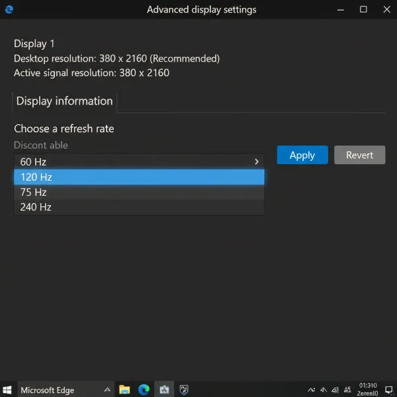Screen dimensions: 397x397
Task: Click the Microsoft Edge taskbar label
Action: click(48, 390)
